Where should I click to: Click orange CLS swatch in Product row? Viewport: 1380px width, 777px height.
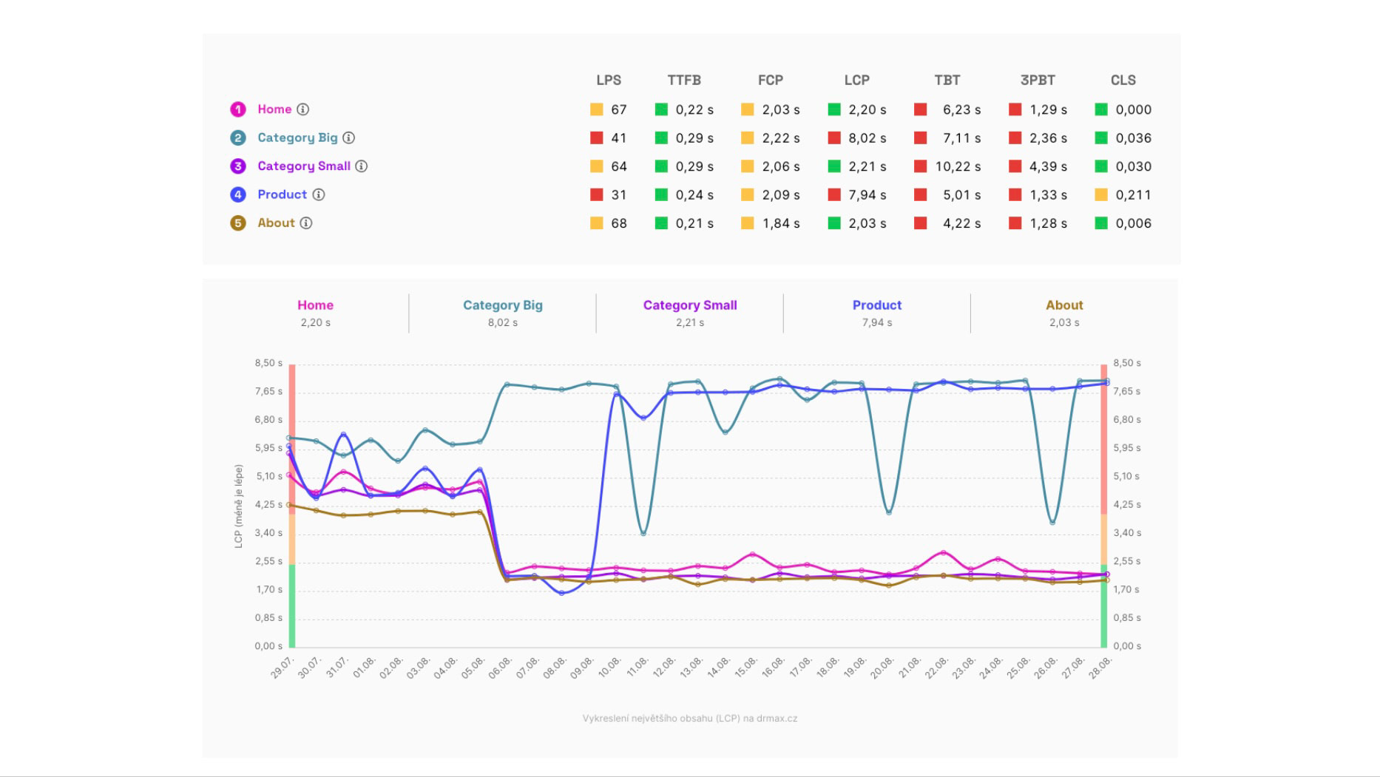pyautogui.click(x=1101, y=194)
